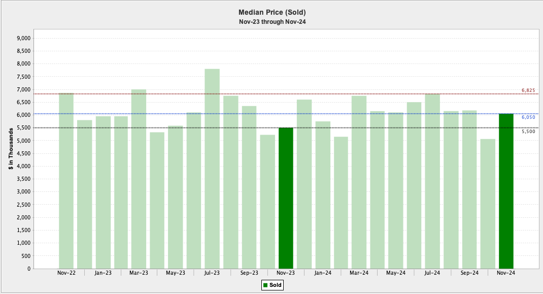Click the Jul-24 bar
The width and height of the screenshot is (543, 294).
[432, 181]
